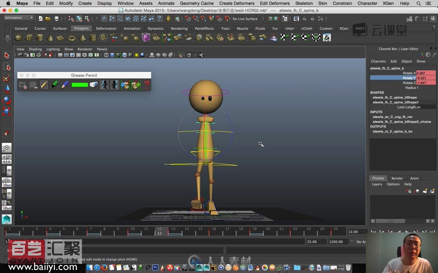
Task: Create a polygon torus from shelf
Action: (72, 38)
